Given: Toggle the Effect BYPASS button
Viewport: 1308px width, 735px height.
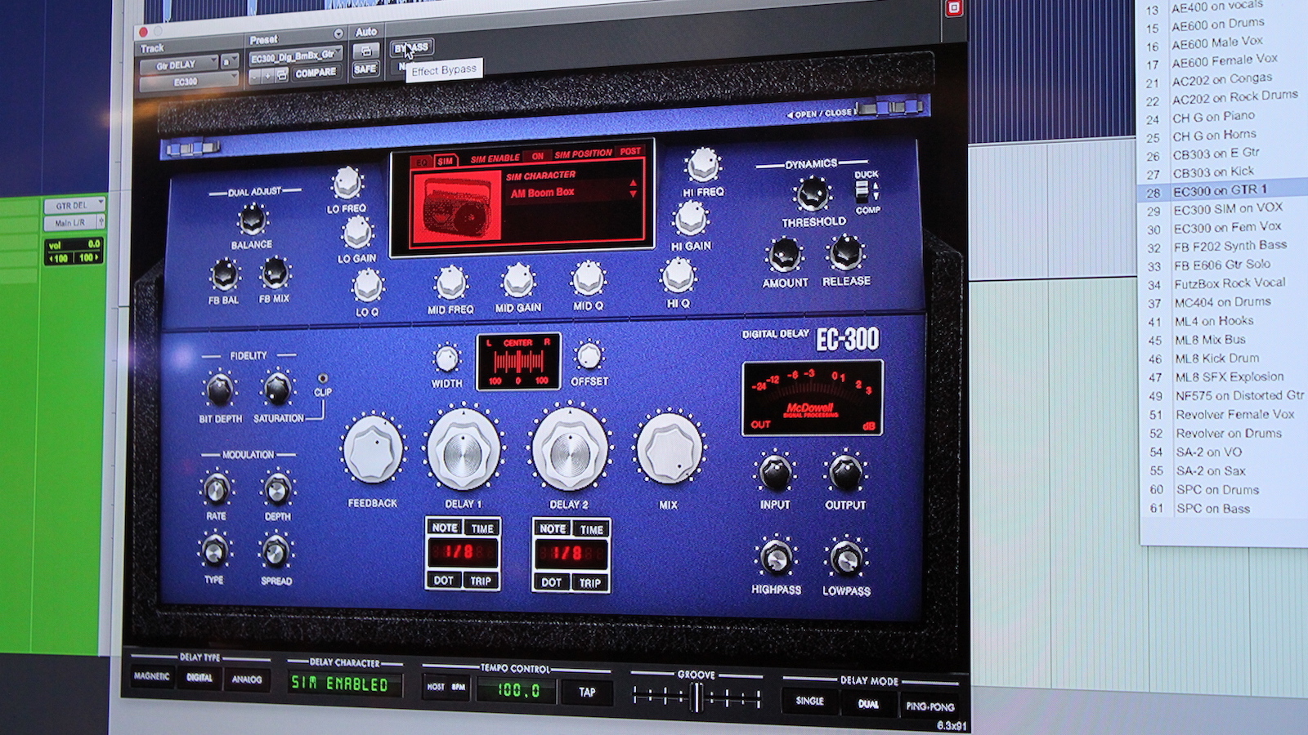Looking at the screenshot, I should (412, 48).
